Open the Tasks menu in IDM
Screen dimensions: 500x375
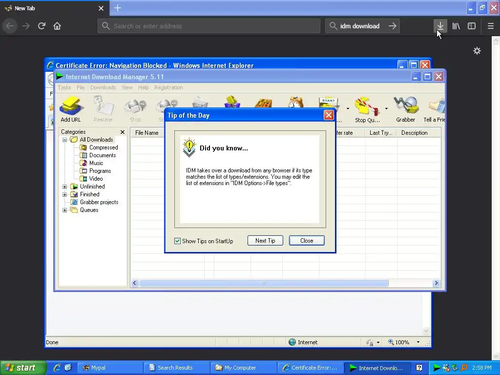click(x=64, y=87)
